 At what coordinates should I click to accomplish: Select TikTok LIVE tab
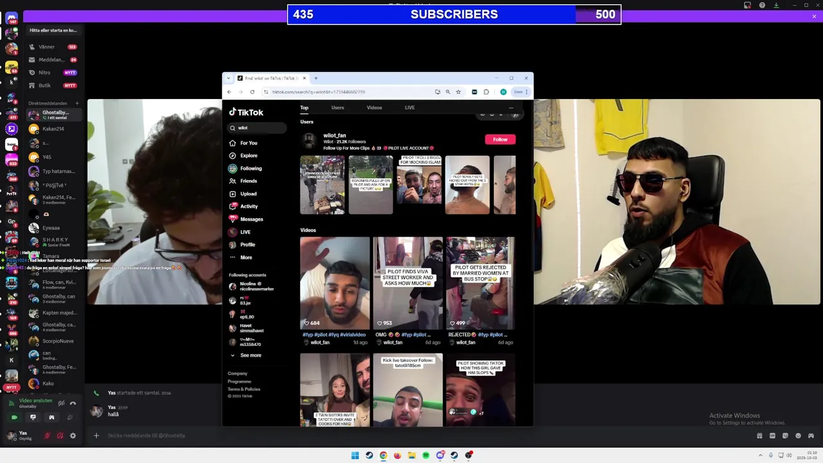410,107
